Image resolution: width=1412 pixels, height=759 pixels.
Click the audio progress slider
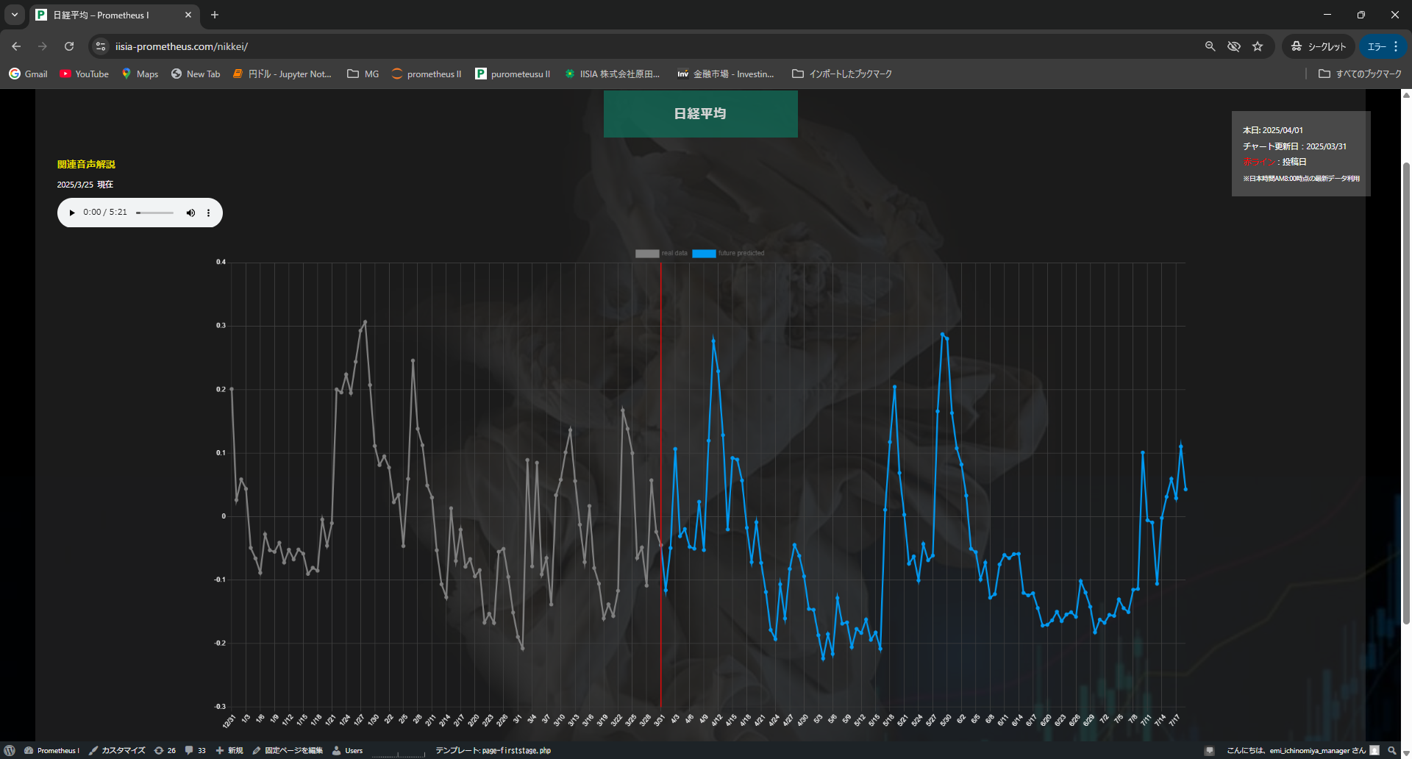point(154,213)
